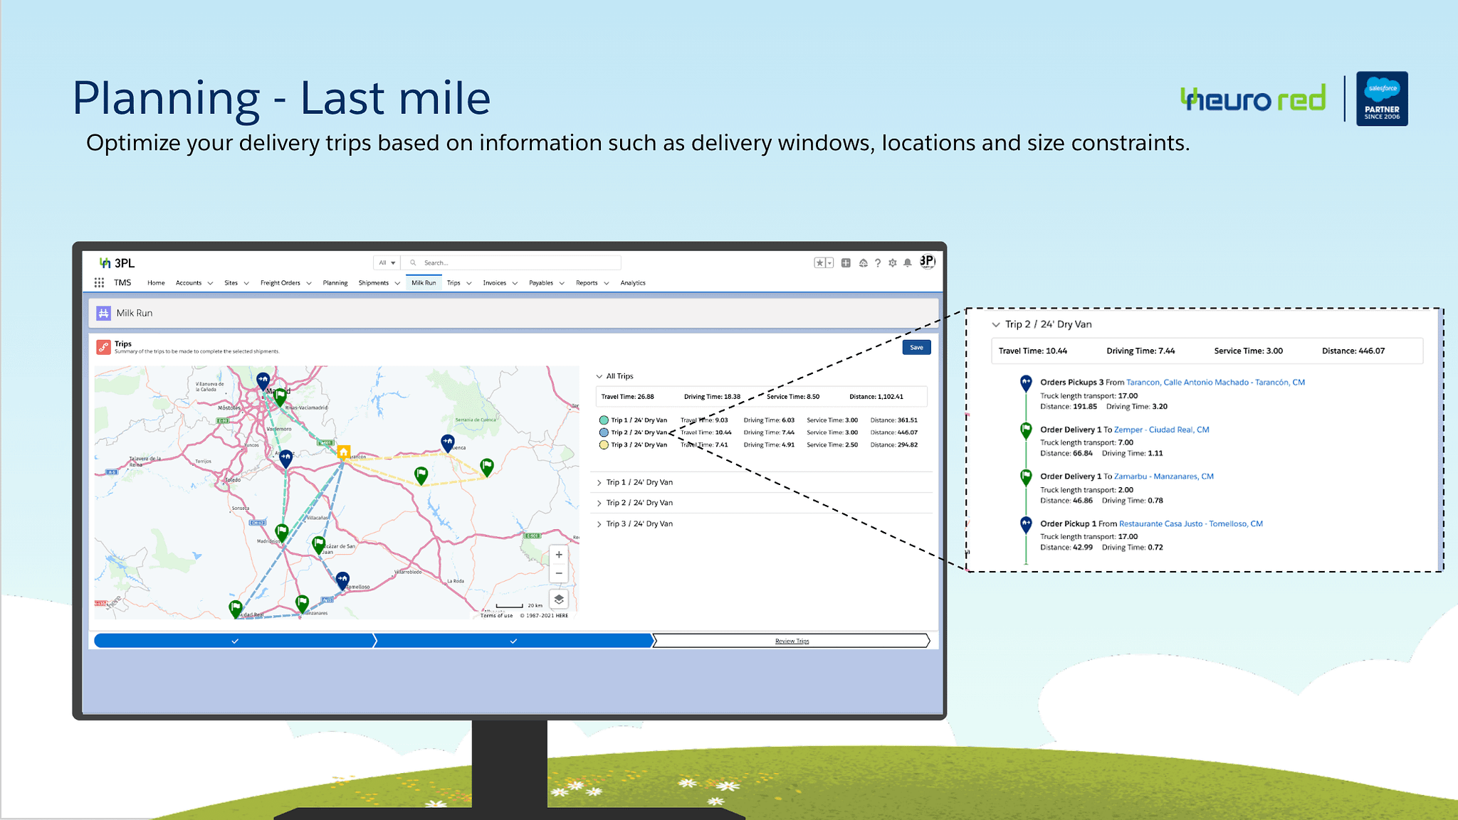The height and width of the screenshot is (820, 1458).
Task: Select the blue pickup marker at Tomelloso
Action: coord(342,580)
